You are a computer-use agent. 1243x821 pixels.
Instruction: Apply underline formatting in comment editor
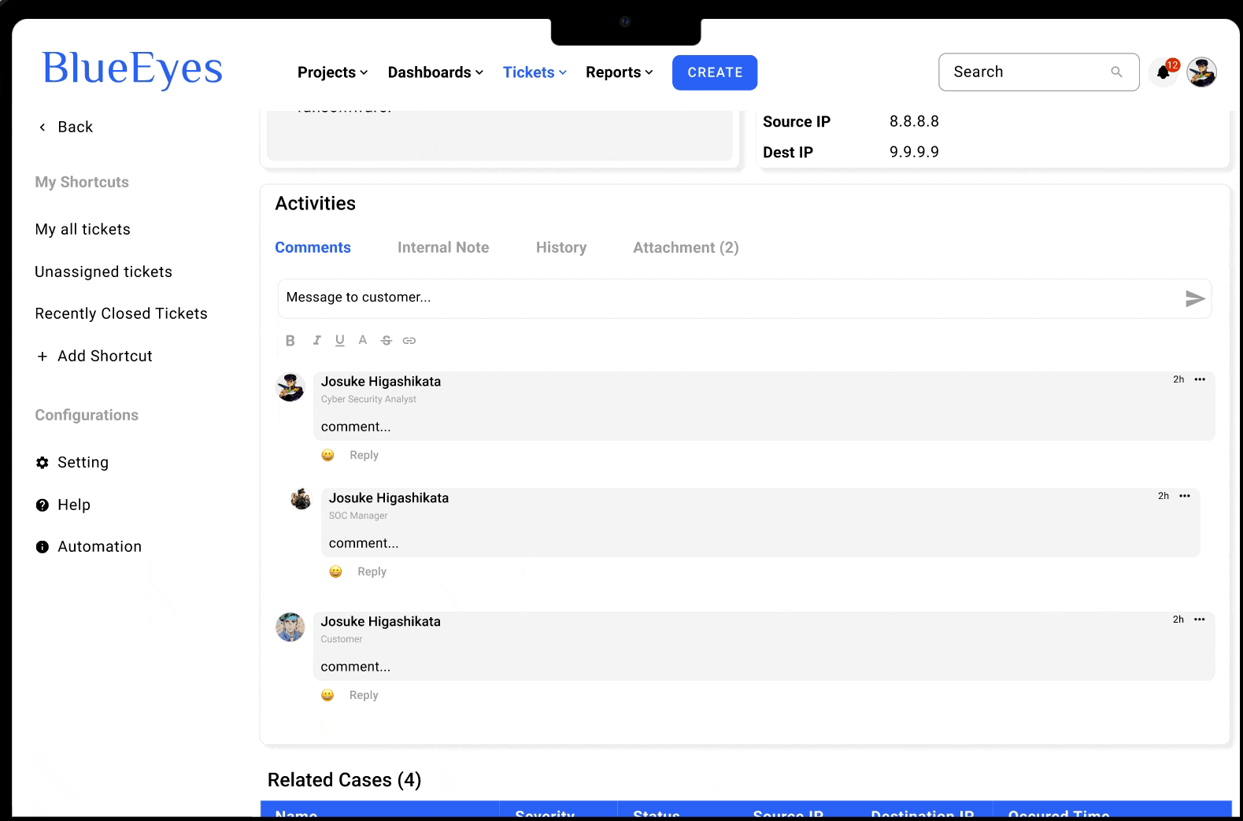pyautogui.click(x=340, y=341)
